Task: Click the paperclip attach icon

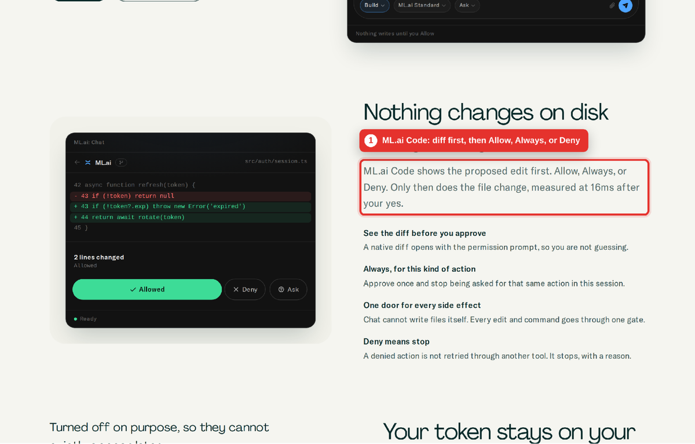Action: (612, 5)
